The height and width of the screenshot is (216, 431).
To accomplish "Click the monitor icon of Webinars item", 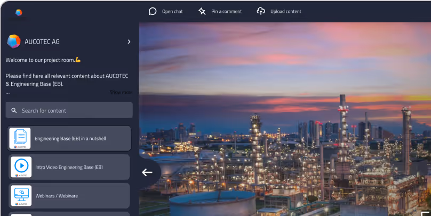I will click(x=21, y=196).
